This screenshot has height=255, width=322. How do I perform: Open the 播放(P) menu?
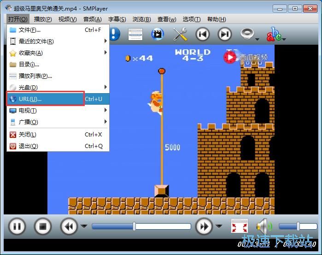coord(43,19)
